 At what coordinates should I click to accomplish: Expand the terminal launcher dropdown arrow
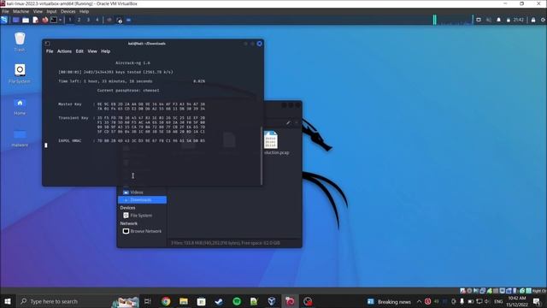pyautogui.click(x=61, y=20)
